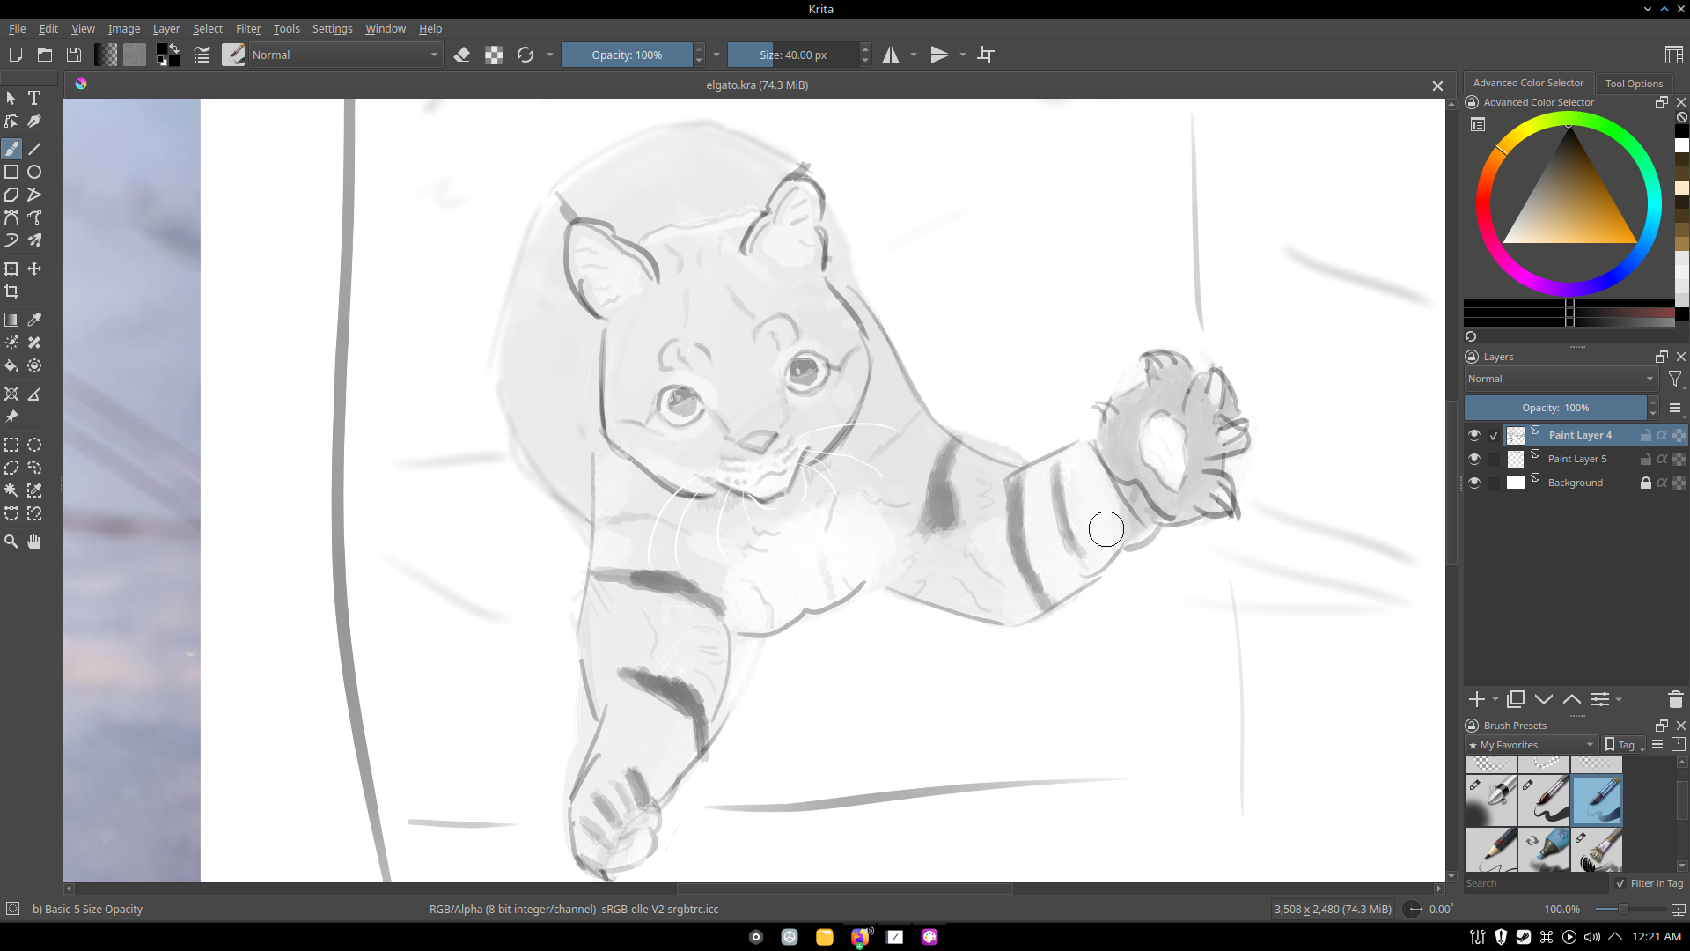This screenshot has width=1690, height=951.
Task: Select the Crop tool
Action: click(x=11, y=291)
